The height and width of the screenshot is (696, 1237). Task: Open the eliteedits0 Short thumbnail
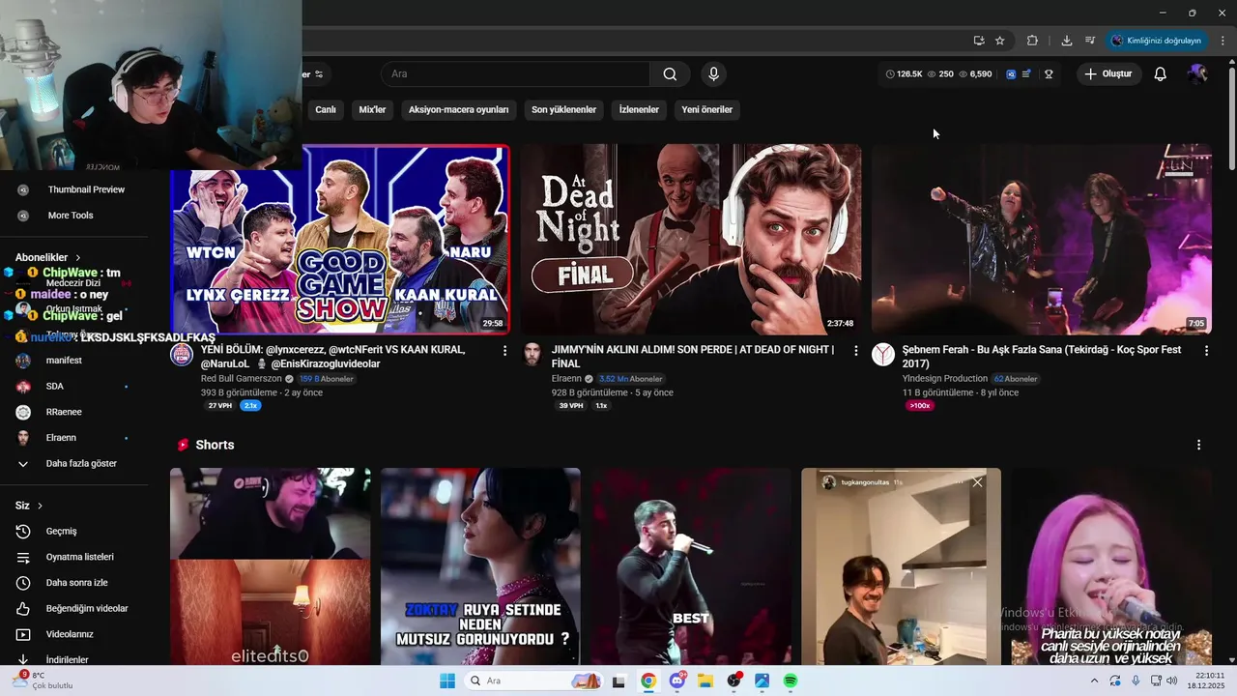[270, 566]
